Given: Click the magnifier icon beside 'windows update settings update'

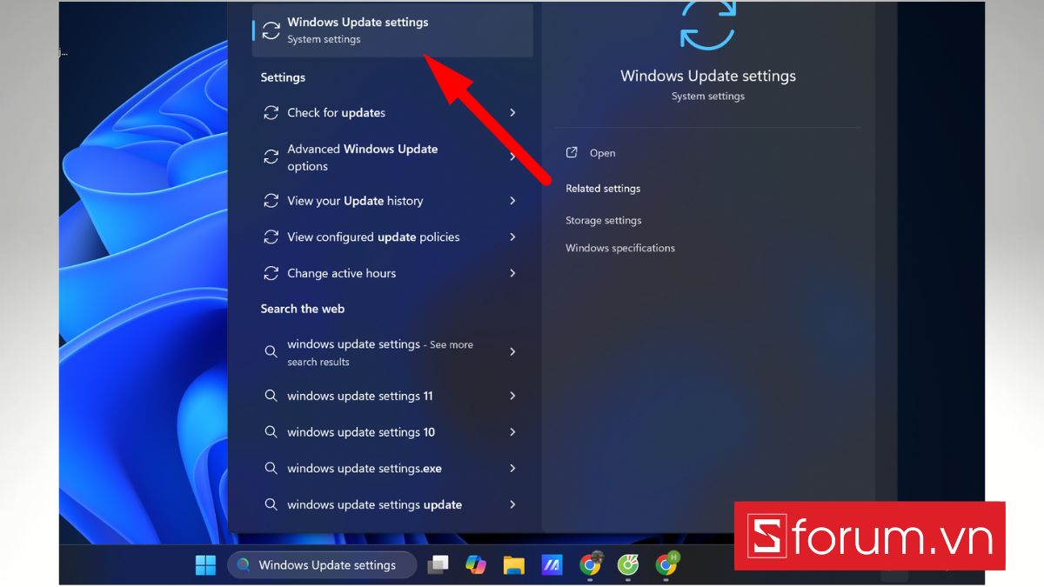Looking at the screenshot, I should point(271,504).
